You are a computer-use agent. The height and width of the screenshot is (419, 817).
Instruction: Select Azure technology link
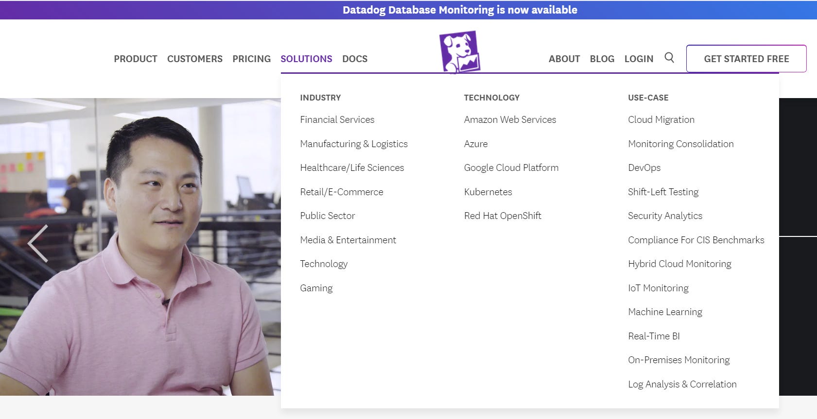(x=476, y=144)
